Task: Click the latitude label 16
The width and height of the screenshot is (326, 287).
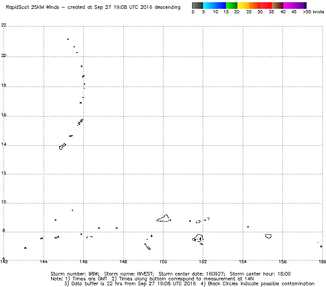Action: 4,115
